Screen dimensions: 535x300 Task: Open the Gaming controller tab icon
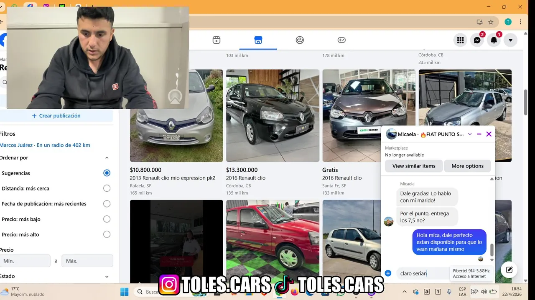(341, 40)
